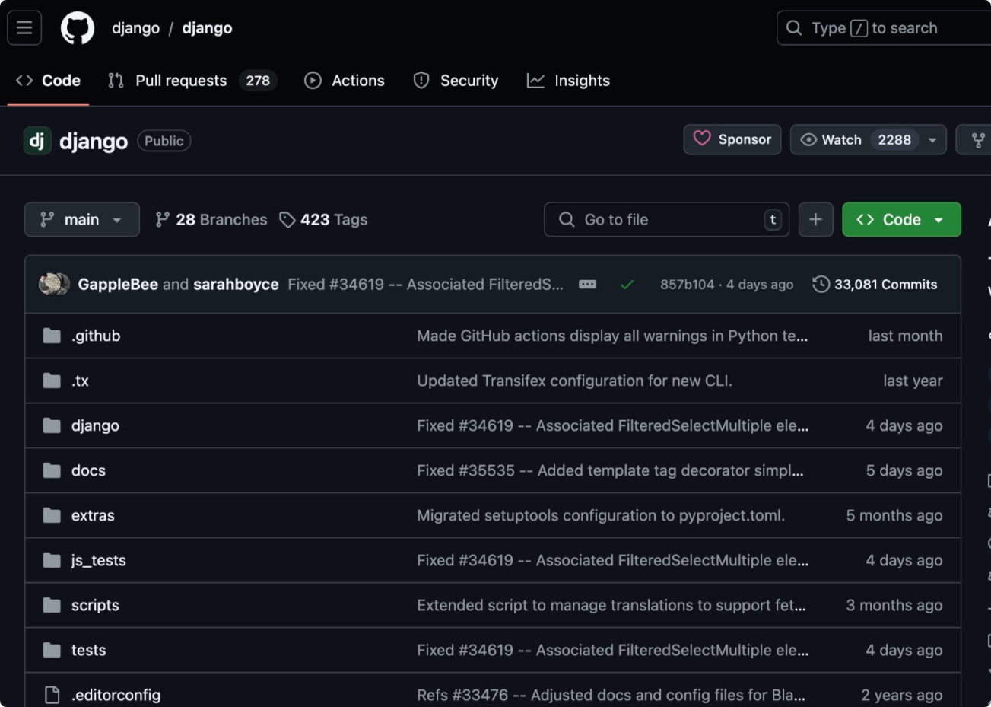Open the .github folder name

[x=96, y=336]
